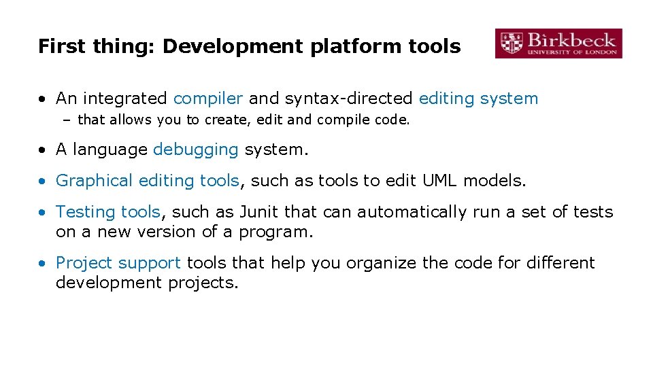Click the blue word 'compiler'
This screenshot has height=367, width=653.
(208, 99)
